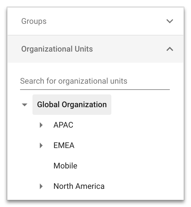Fold the Global Organization node's children
191x207 pixels.
pos(25,105)
